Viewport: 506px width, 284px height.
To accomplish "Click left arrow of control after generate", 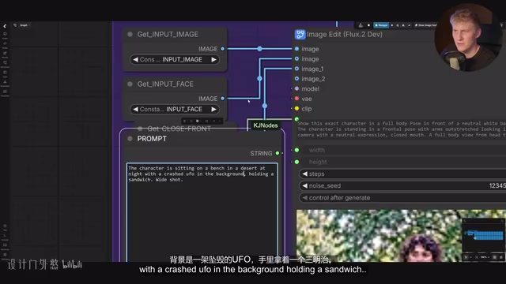I will (304, 198).
